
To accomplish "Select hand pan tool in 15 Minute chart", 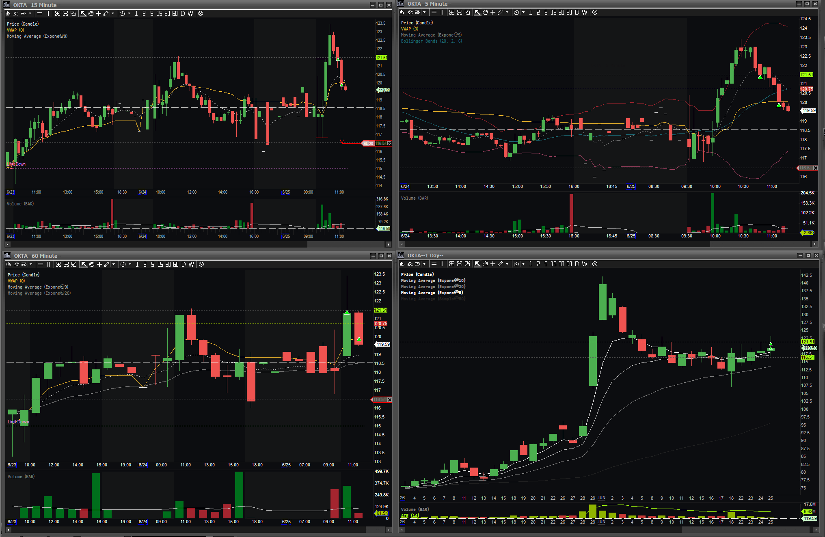I will point(91,13).
